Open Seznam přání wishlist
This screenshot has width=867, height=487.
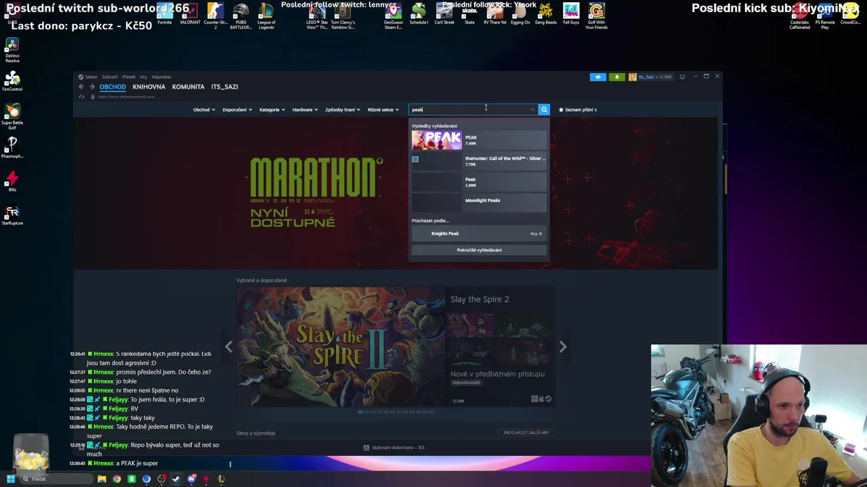point(577,110)
